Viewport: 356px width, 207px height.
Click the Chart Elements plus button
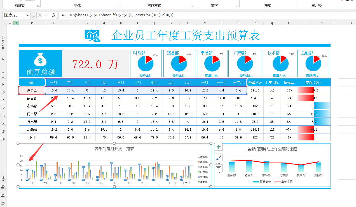[218, 147]
